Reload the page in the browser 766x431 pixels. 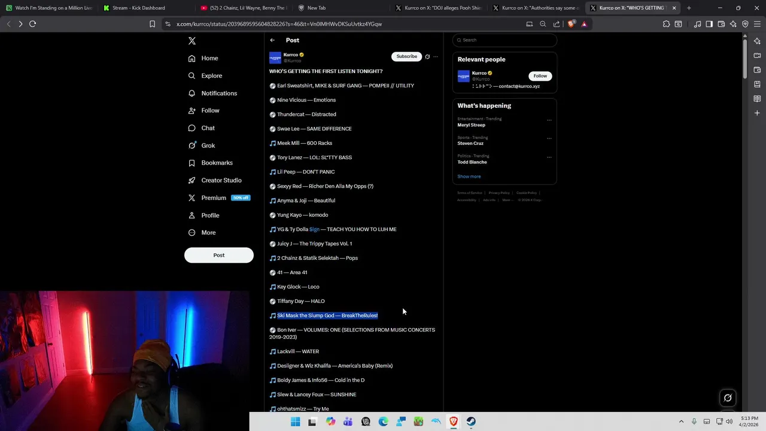click(x=32, y=24)
